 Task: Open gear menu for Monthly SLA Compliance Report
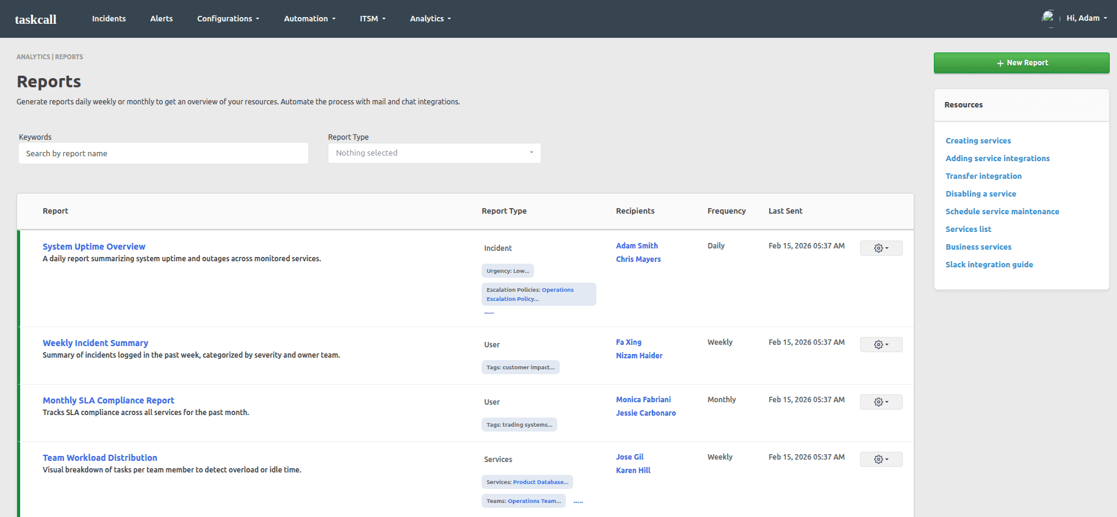[x=881, y=402]
